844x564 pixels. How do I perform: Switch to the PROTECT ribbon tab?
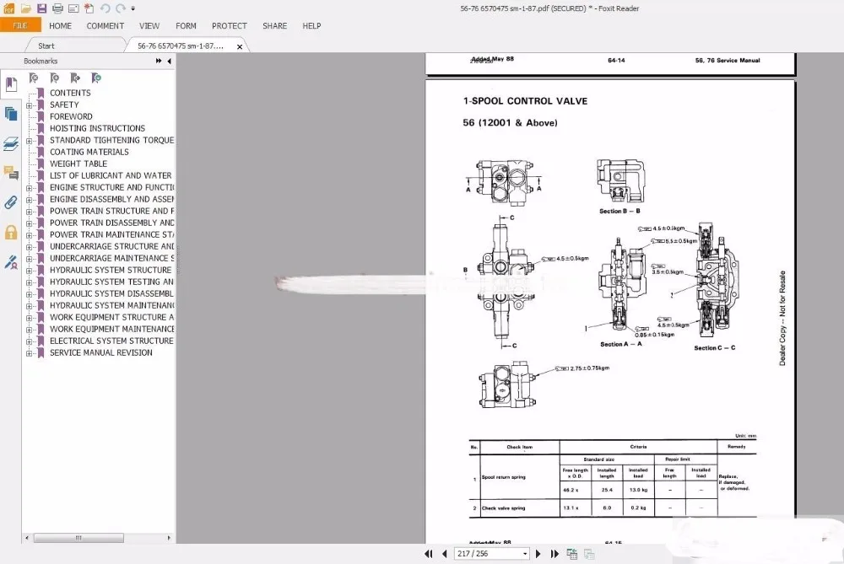point(230,26)
